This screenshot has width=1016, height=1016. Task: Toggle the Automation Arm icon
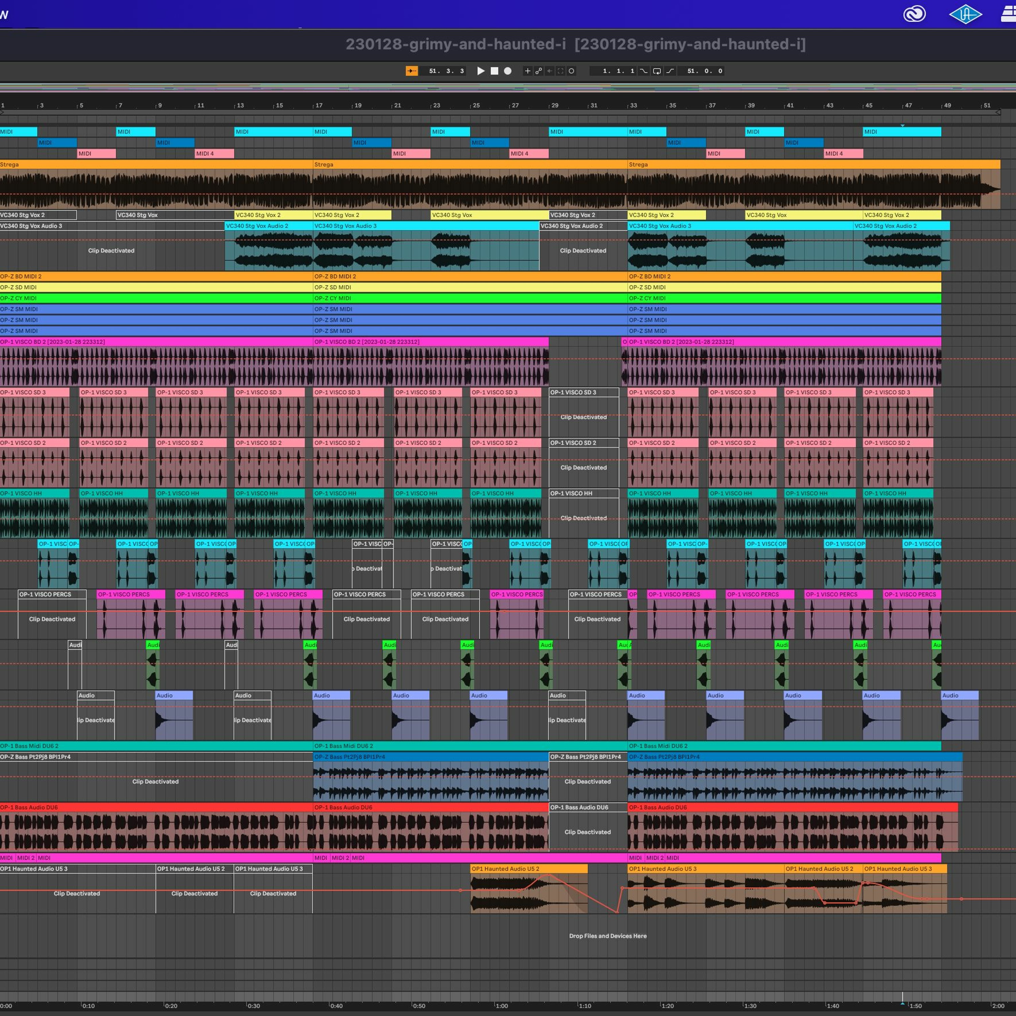(x=538, y=71)
